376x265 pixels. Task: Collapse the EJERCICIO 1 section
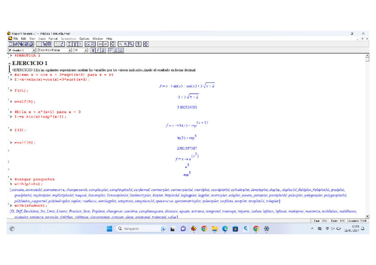pyautogui.click(x=9, y=64)
